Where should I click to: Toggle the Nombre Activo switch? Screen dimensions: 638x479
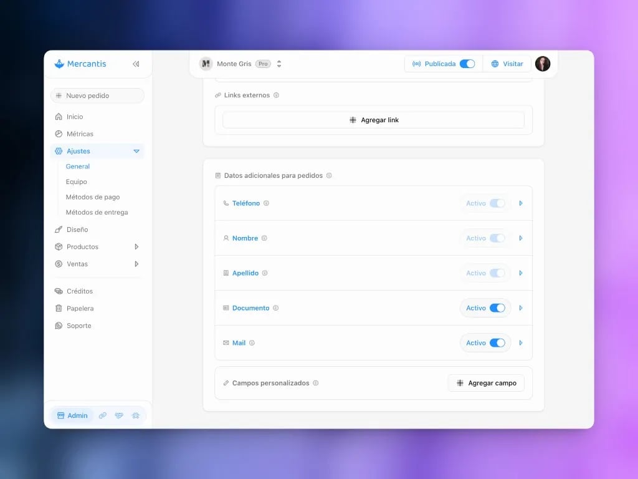497,238
